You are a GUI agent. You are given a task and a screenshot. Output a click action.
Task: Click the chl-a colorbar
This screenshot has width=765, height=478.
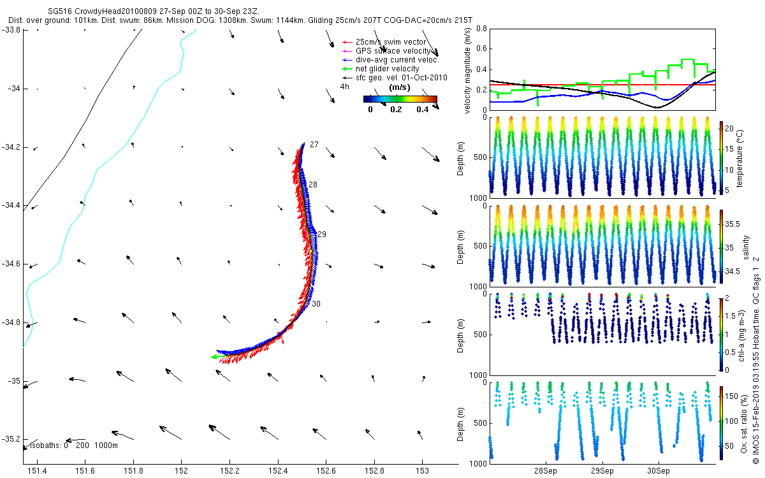click(x=721, y=333)
